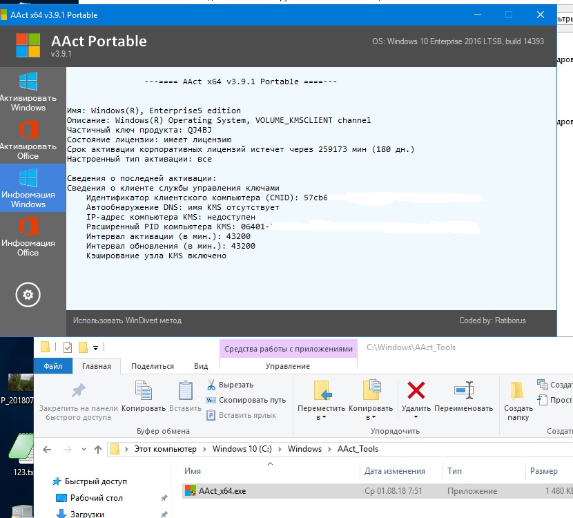
Task: Open the recent locations dropdown
Action: coord(84,449)
